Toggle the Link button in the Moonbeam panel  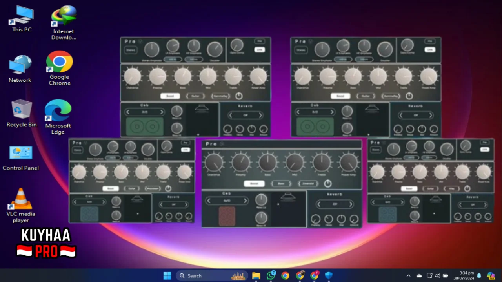tap(186, 150)
